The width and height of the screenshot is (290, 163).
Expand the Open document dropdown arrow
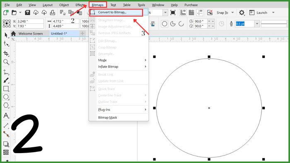(x=20, y=12)
